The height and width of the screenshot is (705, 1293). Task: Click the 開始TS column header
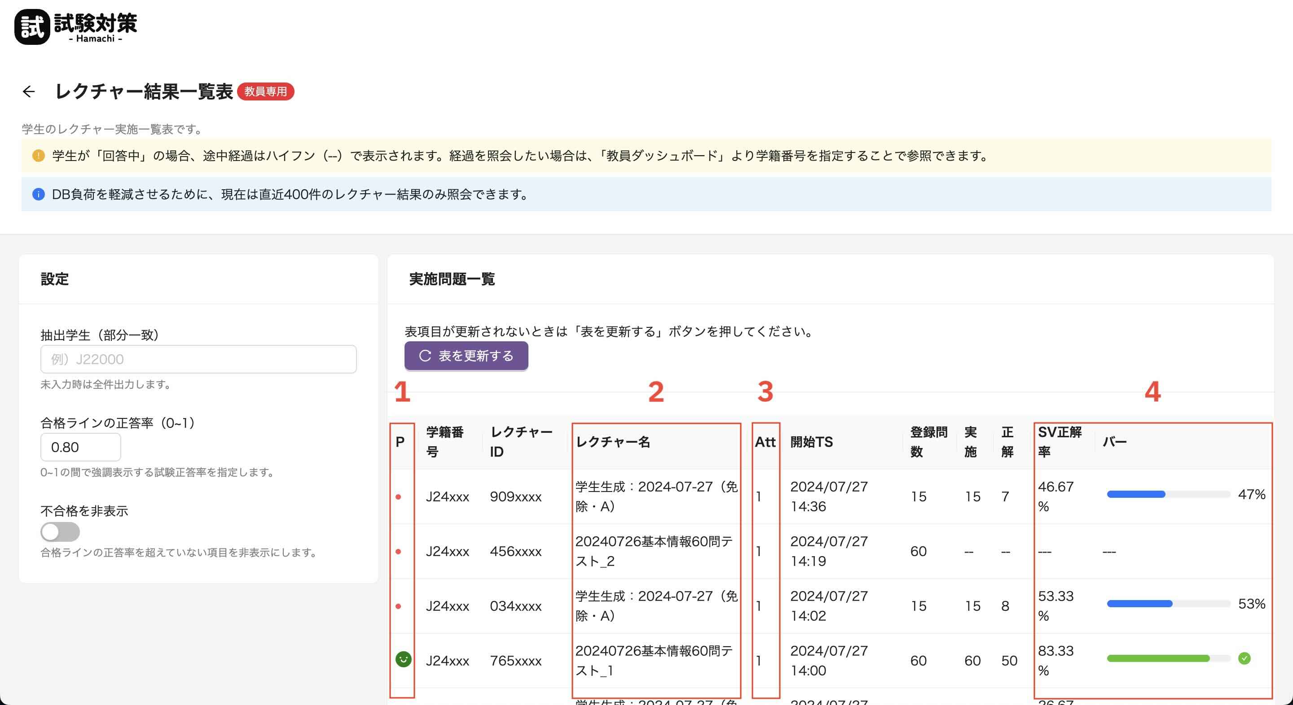point(811,442)
